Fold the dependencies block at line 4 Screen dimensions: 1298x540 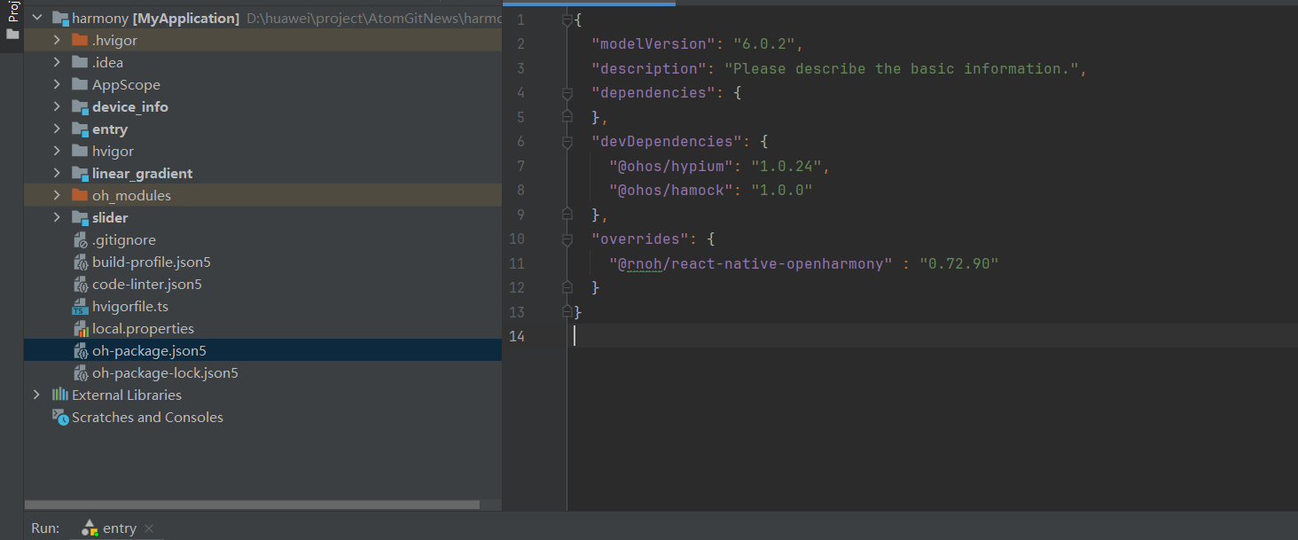click(x=567, y=92)
